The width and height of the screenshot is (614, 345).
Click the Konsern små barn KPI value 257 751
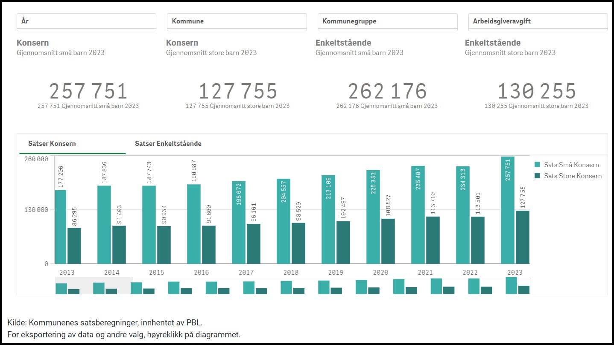(88, 91)
